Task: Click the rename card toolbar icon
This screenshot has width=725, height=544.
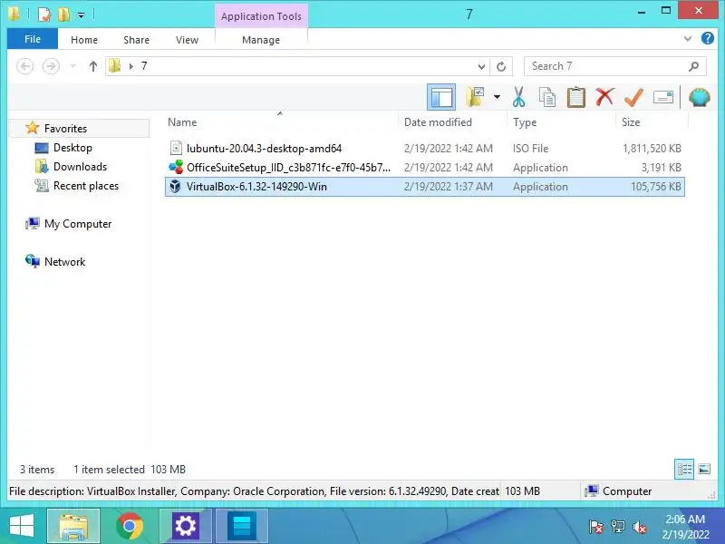Action: (663, 97)
